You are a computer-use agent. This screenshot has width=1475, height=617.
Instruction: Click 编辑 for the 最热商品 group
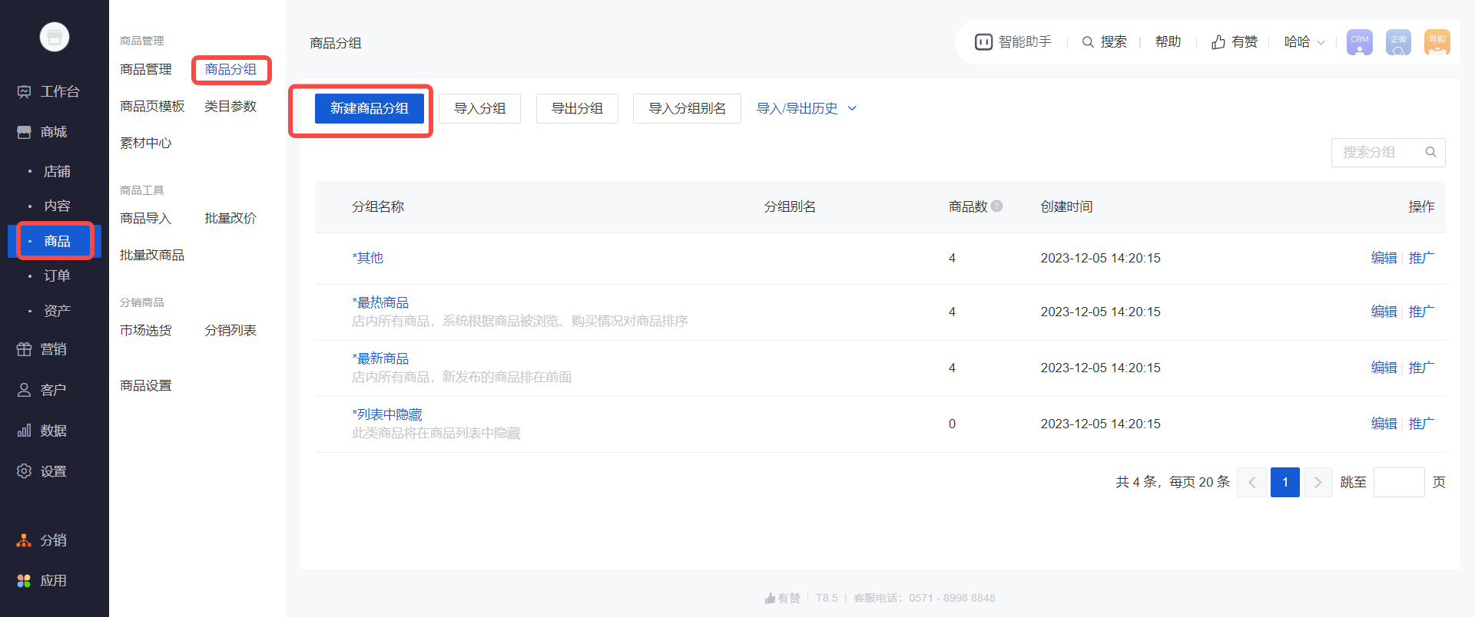[1384, 312]
